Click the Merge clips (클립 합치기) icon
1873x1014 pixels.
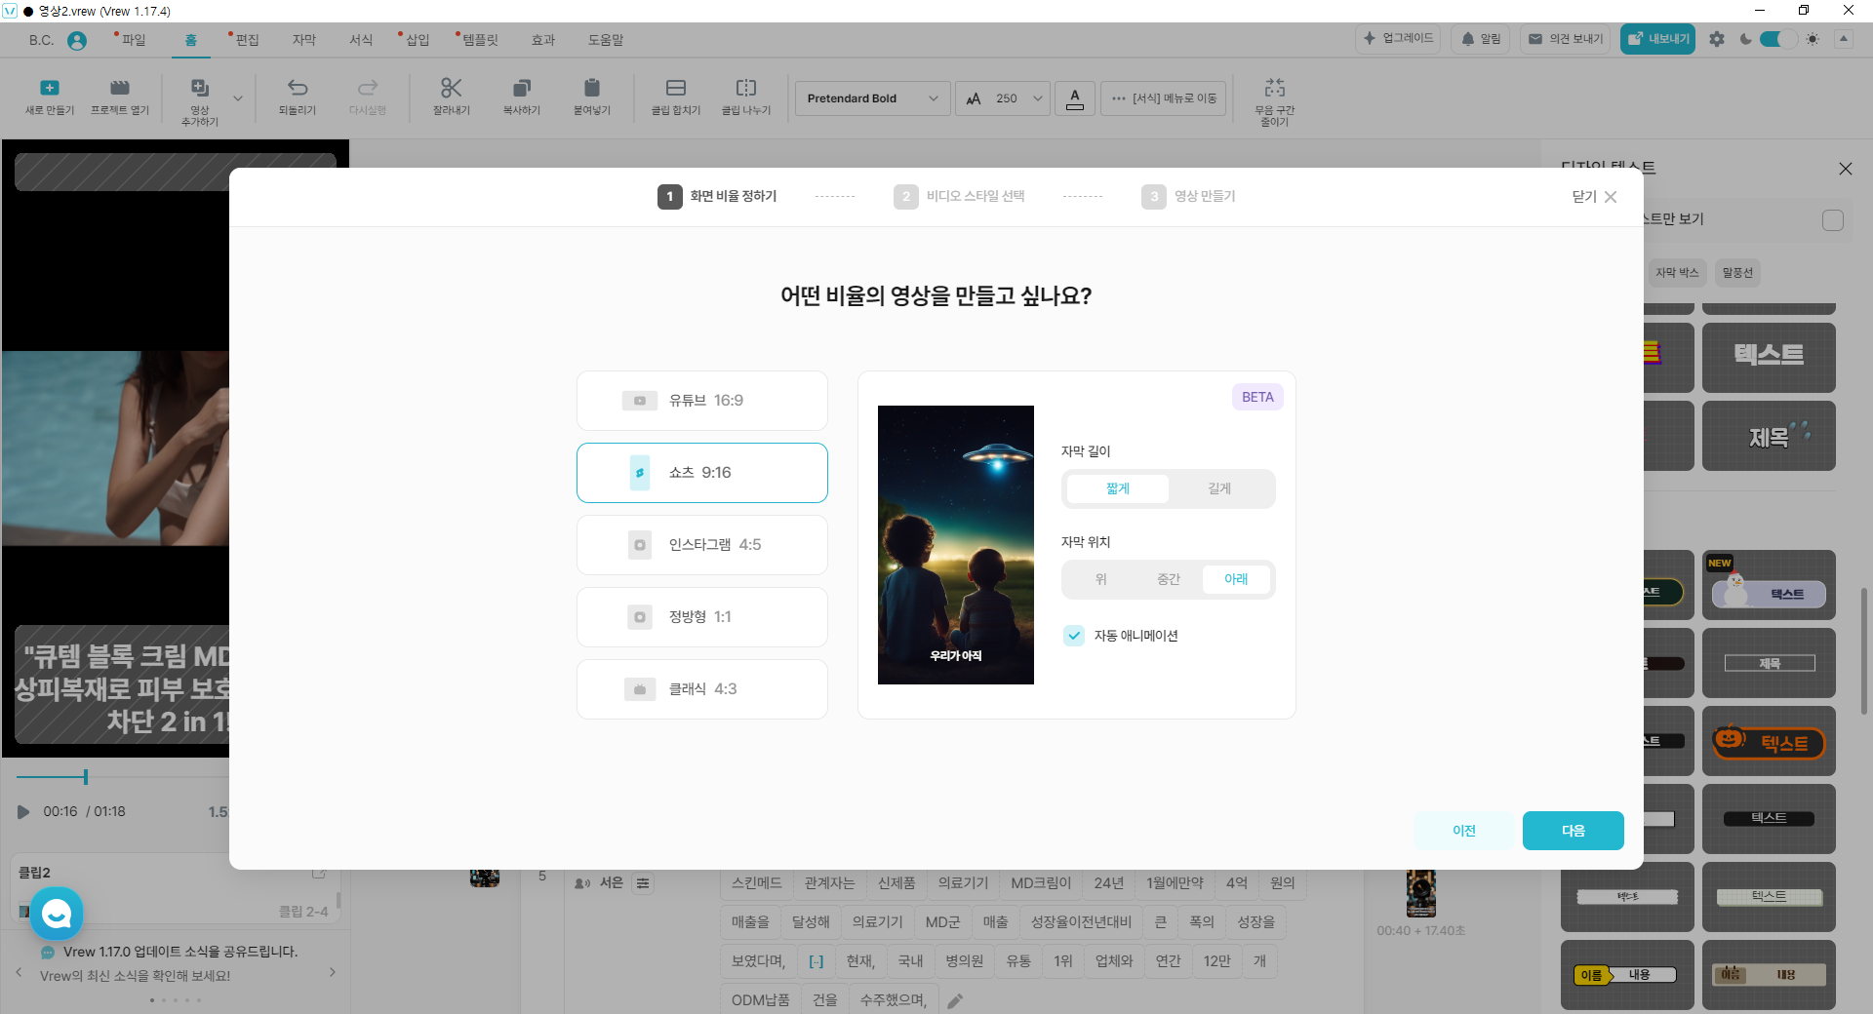click(676, 88)
